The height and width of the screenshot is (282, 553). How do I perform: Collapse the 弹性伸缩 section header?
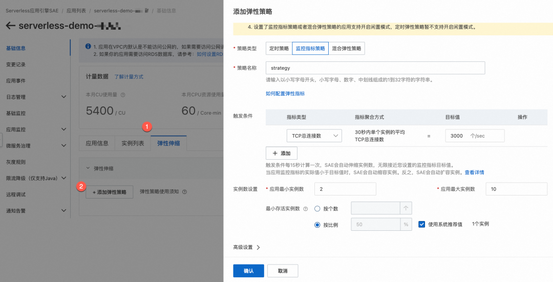88,168
